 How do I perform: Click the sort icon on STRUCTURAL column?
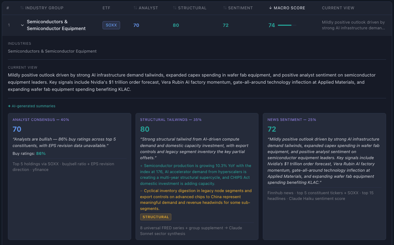click(175, 8)
